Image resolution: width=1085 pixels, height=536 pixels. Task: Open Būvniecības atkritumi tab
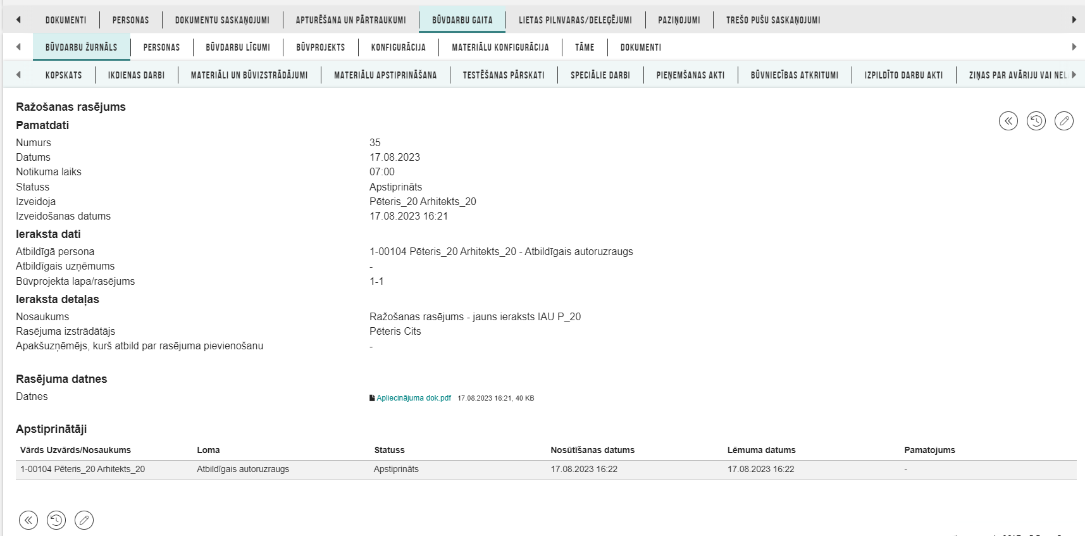(795, 75)
